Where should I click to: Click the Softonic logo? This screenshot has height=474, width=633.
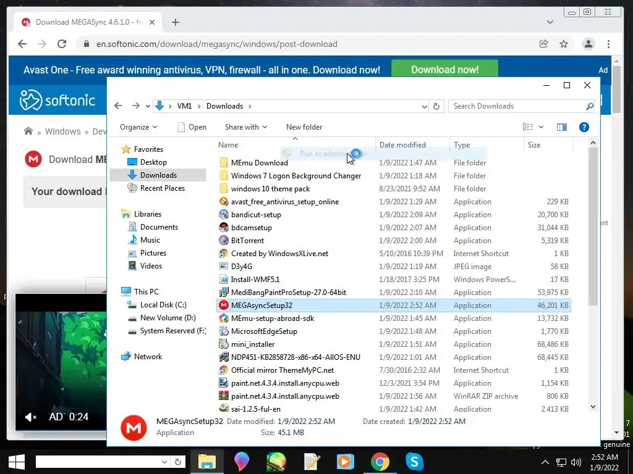pos(57,100)
